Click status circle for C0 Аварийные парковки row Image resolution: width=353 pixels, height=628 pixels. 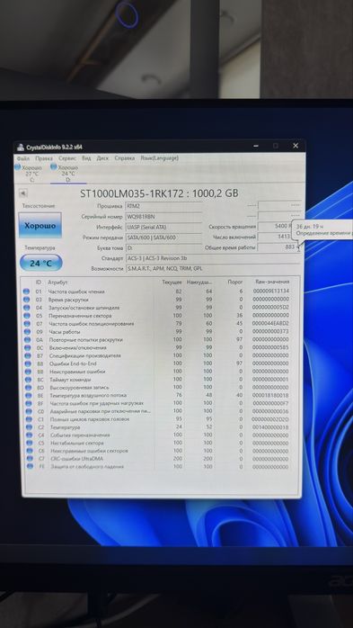point(29,411)
